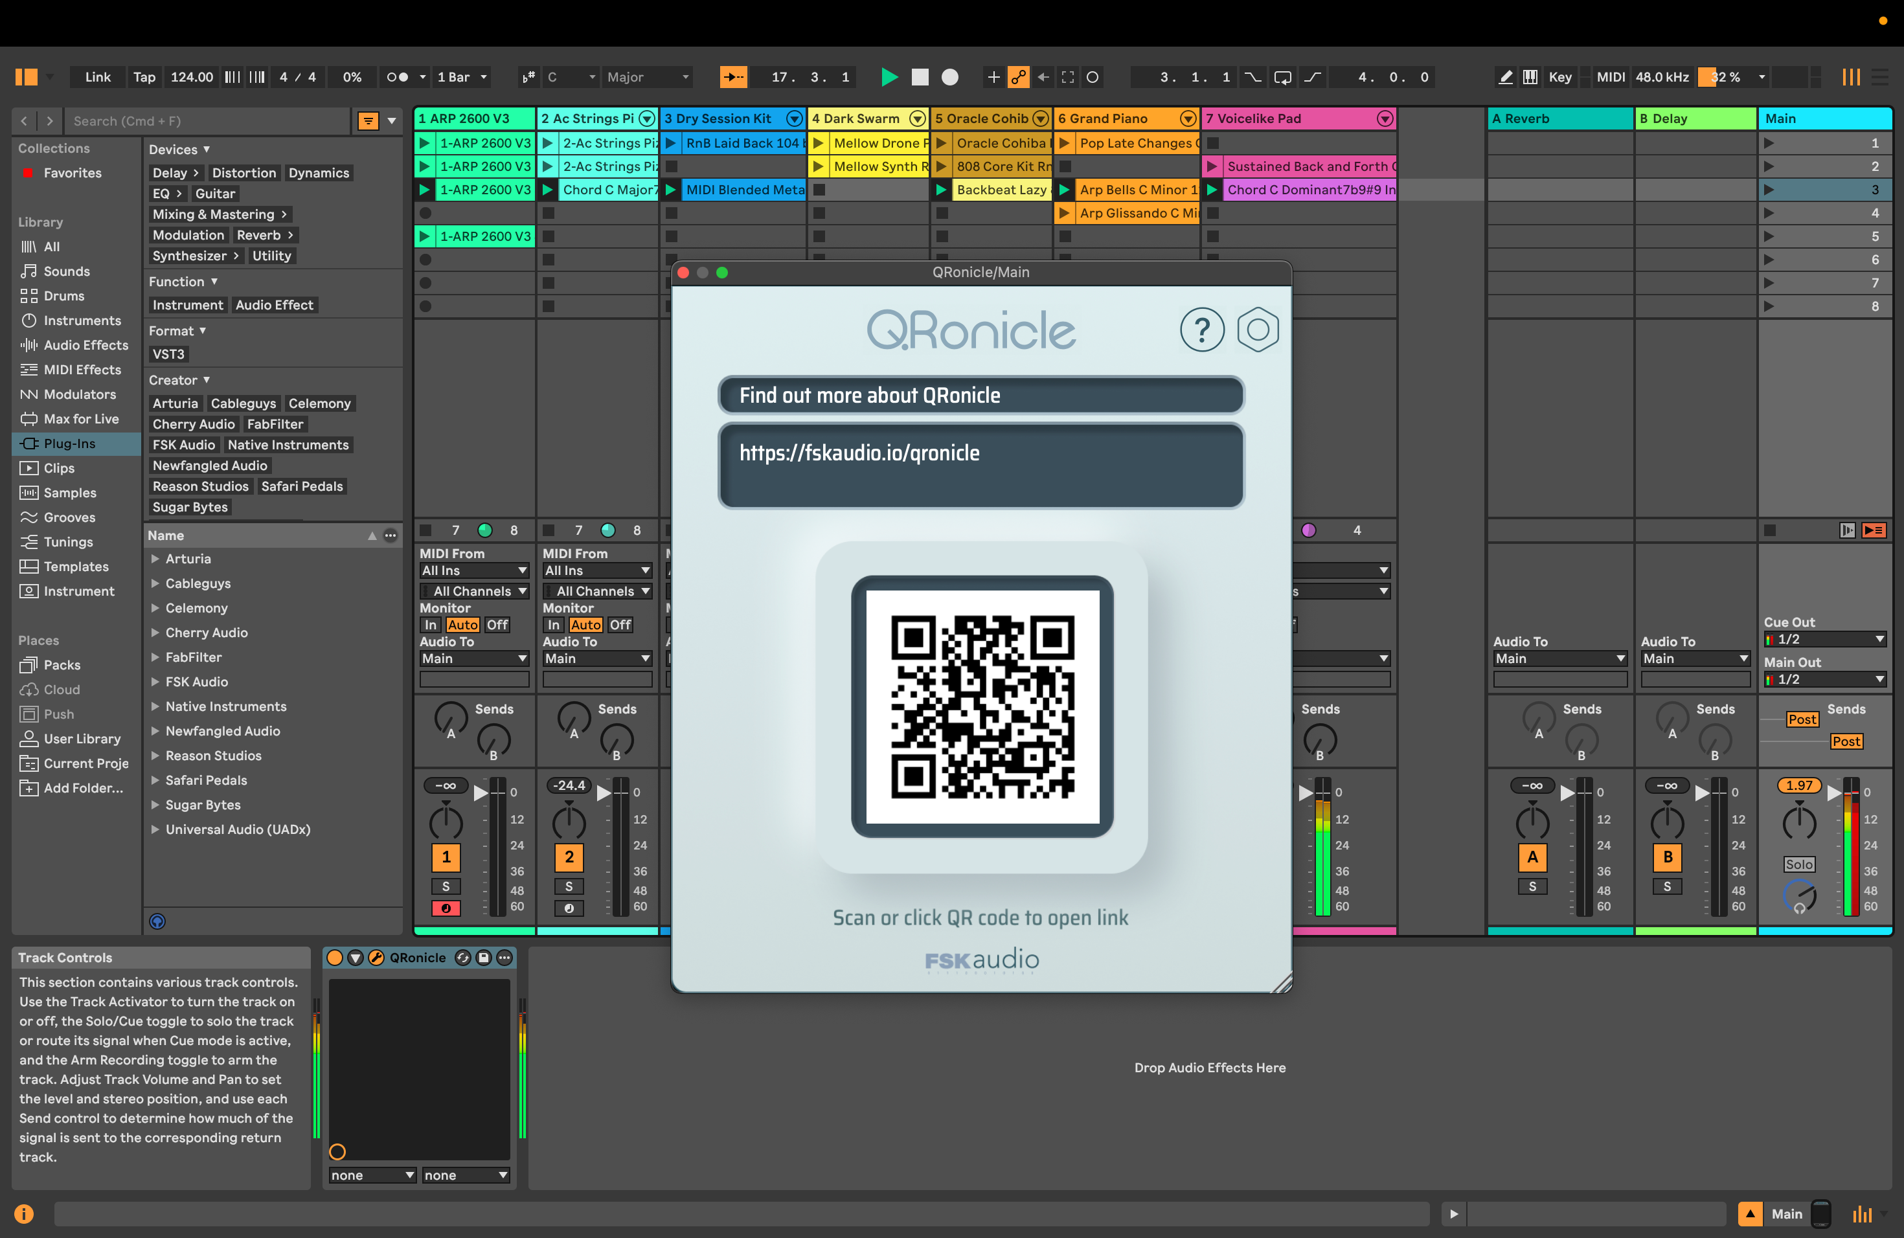Open the Major scale dropdown
The image size is (1904, 1238).
[x=648, y=77]
